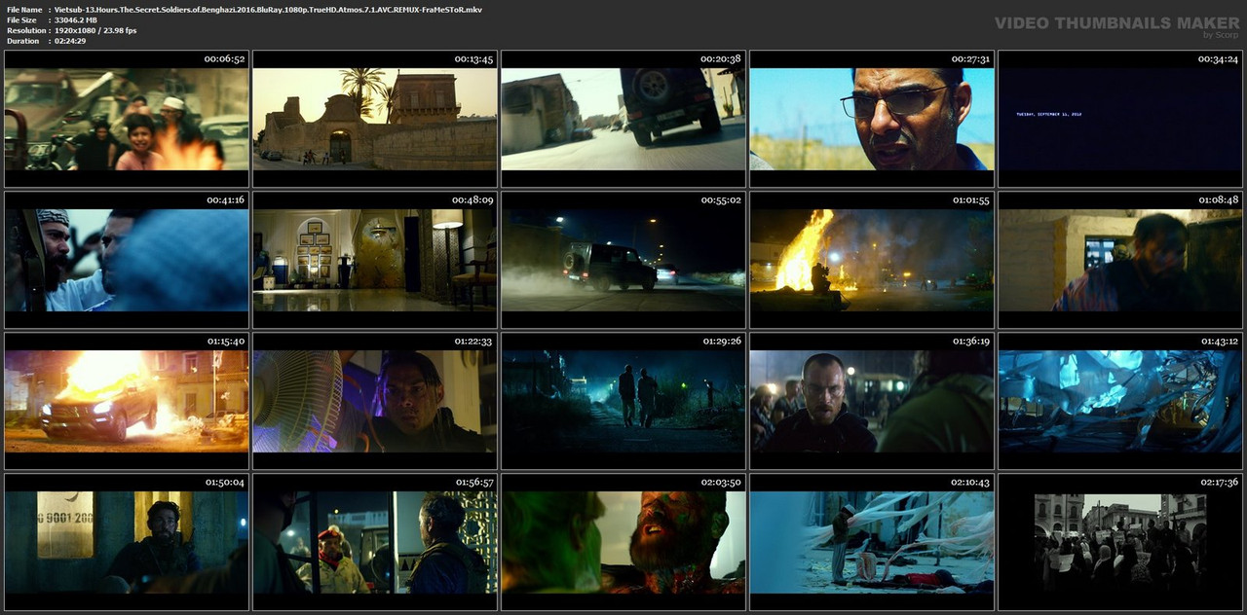Select the thumbnail stamped 00:06:52

[x=127, y=119]
